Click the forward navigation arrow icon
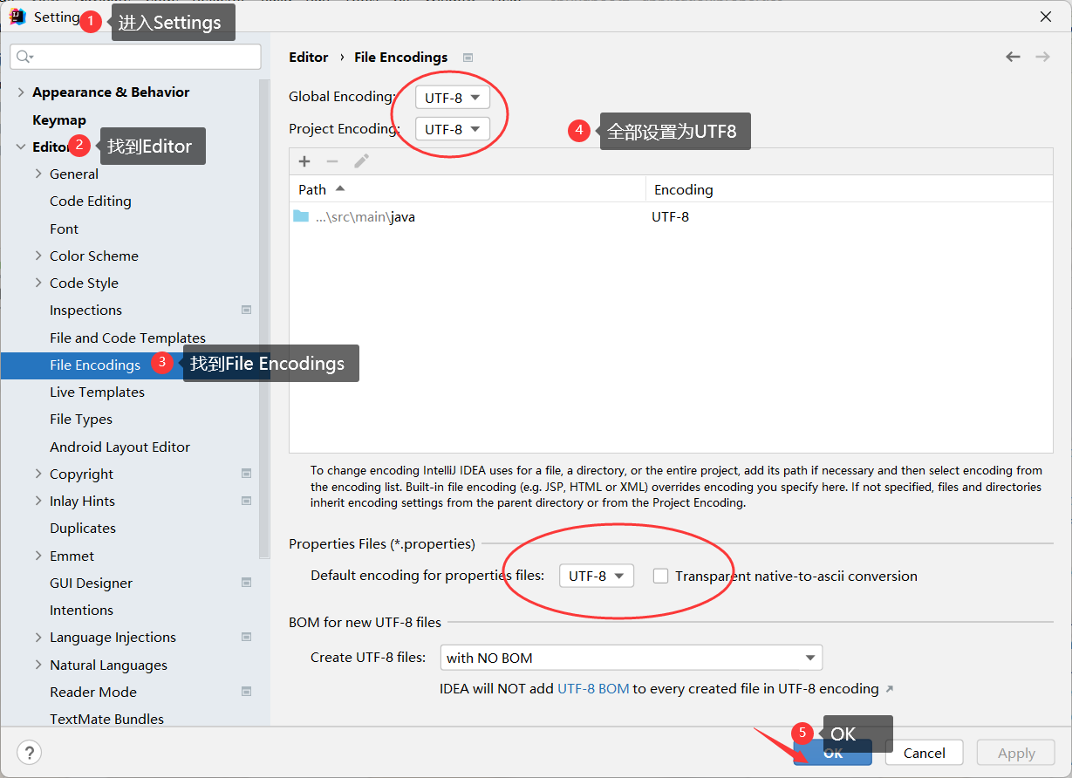Viewport: 1072px width, 778px height. pos(1042,57)
